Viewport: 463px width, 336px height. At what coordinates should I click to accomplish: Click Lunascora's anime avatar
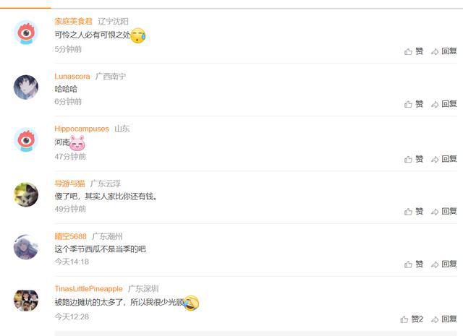click(x=26, y=87)
